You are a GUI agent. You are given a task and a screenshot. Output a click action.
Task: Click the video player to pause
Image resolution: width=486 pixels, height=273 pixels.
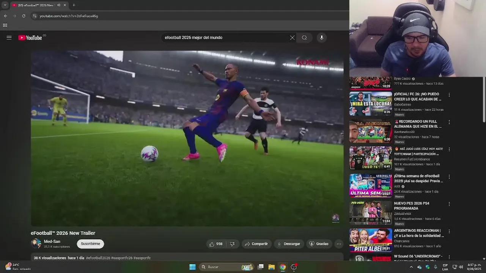pos(187,138)
